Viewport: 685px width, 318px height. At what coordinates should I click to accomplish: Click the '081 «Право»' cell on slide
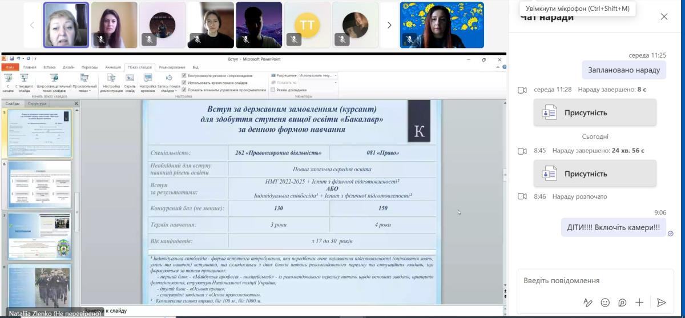[x=383, y=153]
